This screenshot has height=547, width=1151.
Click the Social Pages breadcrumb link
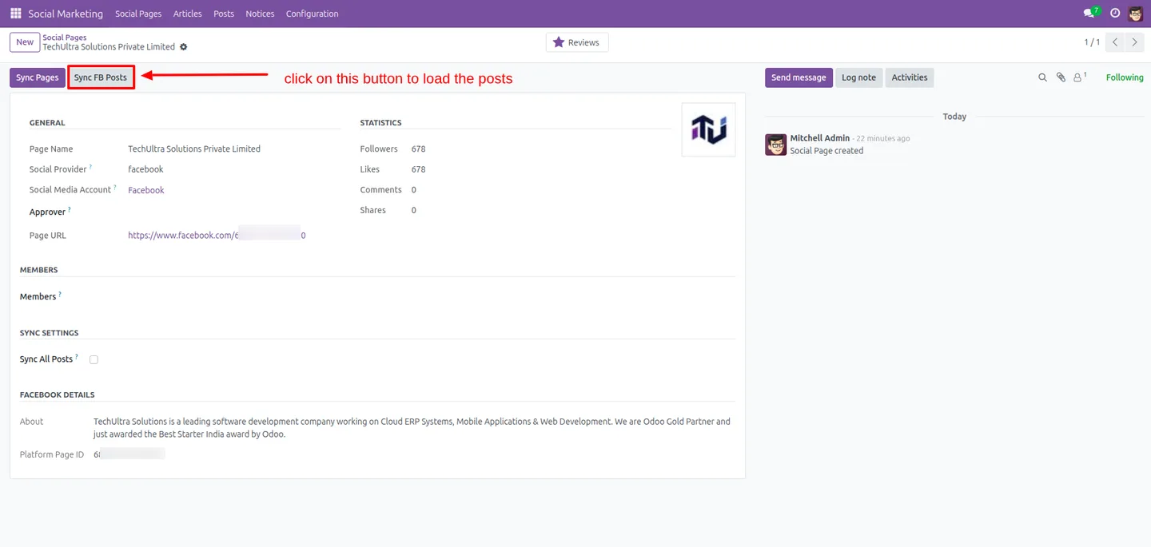click(65, 38)
